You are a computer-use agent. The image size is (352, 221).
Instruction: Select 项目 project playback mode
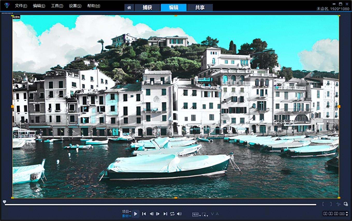pos(126,211)
